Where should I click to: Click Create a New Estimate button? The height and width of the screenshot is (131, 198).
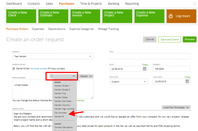53,16
